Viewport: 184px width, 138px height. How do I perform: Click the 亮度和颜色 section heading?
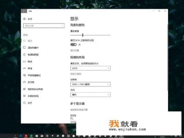(78, 25)
